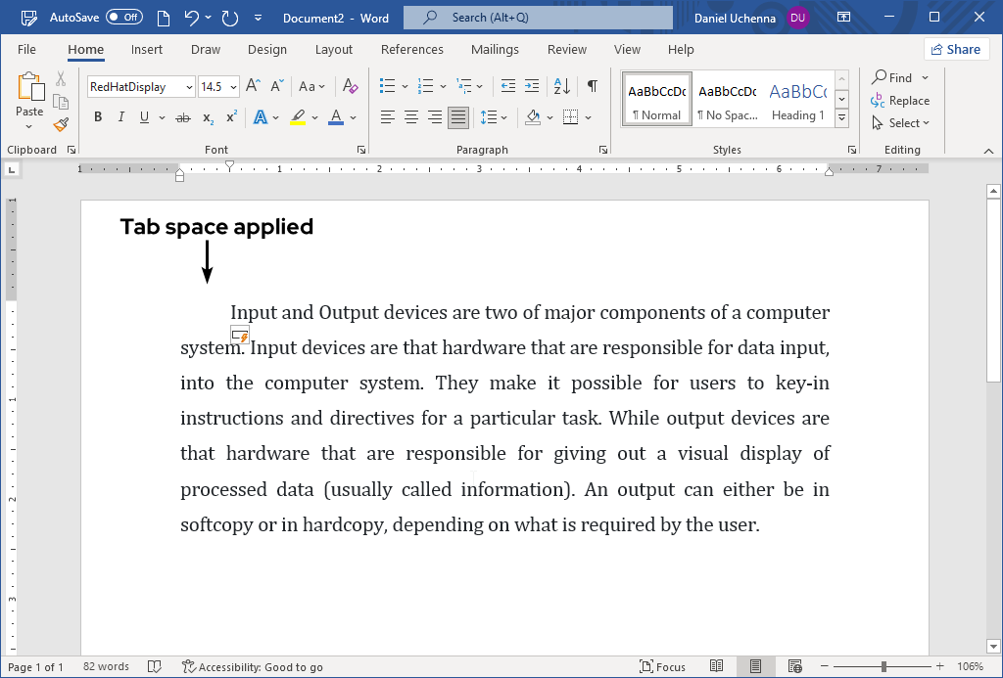This screenshot has width=1003, height=678.
Task: Expand the font size 14.5 dropdown
Action: tap(233, 87)
